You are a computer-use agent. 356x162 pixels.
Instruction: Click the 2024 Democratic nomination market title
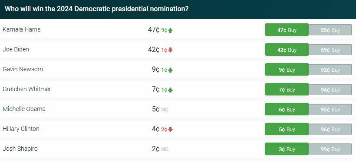click(97, 9)
